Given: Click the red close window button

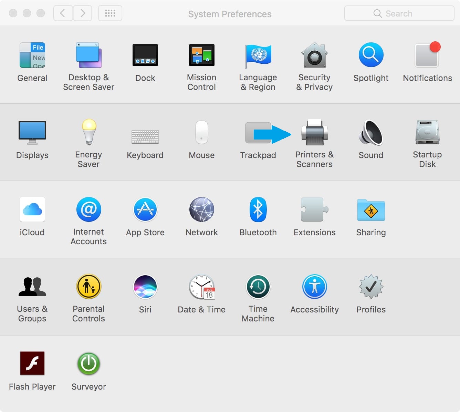Looking at the screenshot, I should pyautogui.click(x=13, y=13).
